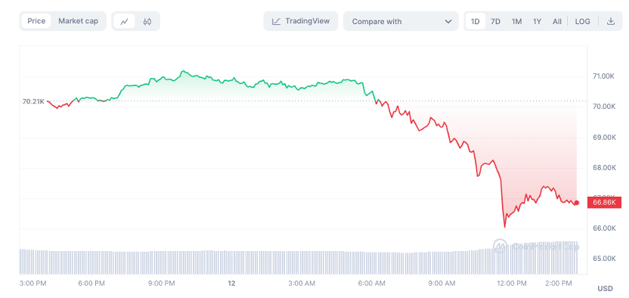Viewport: 629px width, 298px height.
Task: Click the red endpoint dot on price line
Action: tap(577, 203)
